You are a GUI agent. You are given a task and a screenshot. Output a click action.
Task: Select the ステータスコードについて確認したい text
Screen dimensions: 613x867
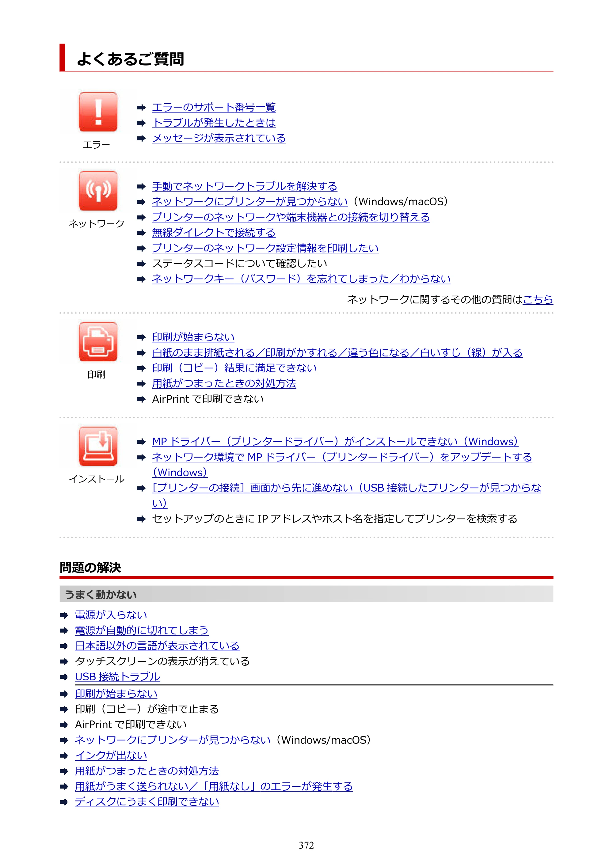[x=239, y=263]
